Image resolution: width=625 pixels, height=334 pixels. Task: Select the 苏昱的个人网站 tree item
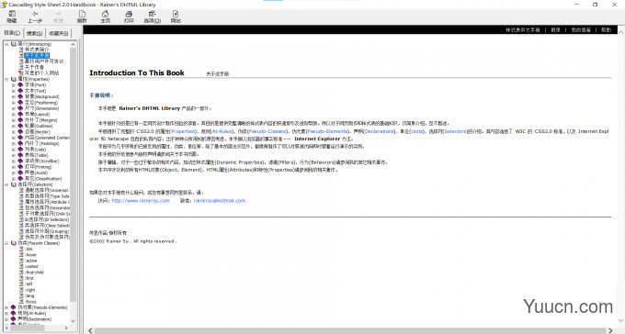point(41,72)
